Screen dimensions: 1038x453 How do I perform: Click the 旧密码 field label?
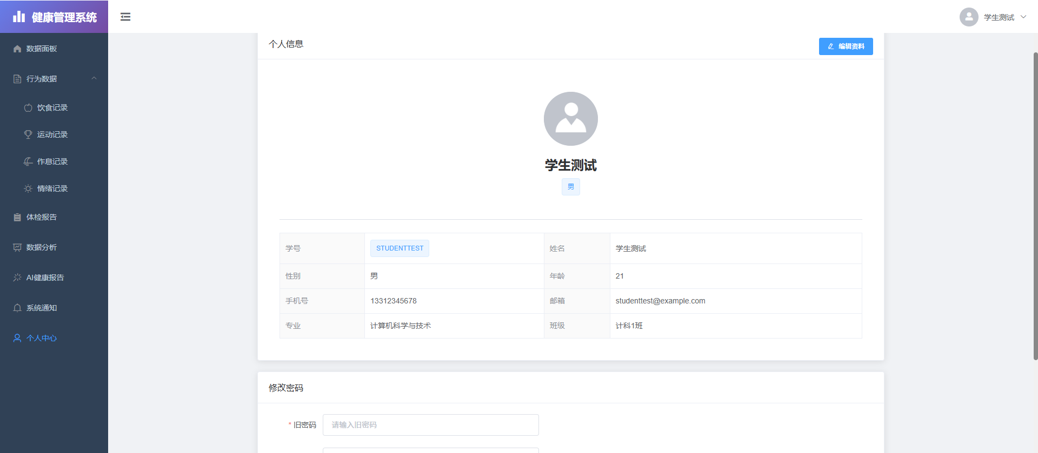coord(304,425)
